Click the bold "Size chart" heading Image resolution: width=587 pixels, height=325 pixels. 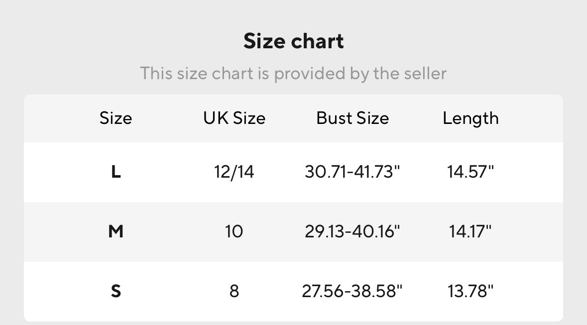click(x=293, y=41)
